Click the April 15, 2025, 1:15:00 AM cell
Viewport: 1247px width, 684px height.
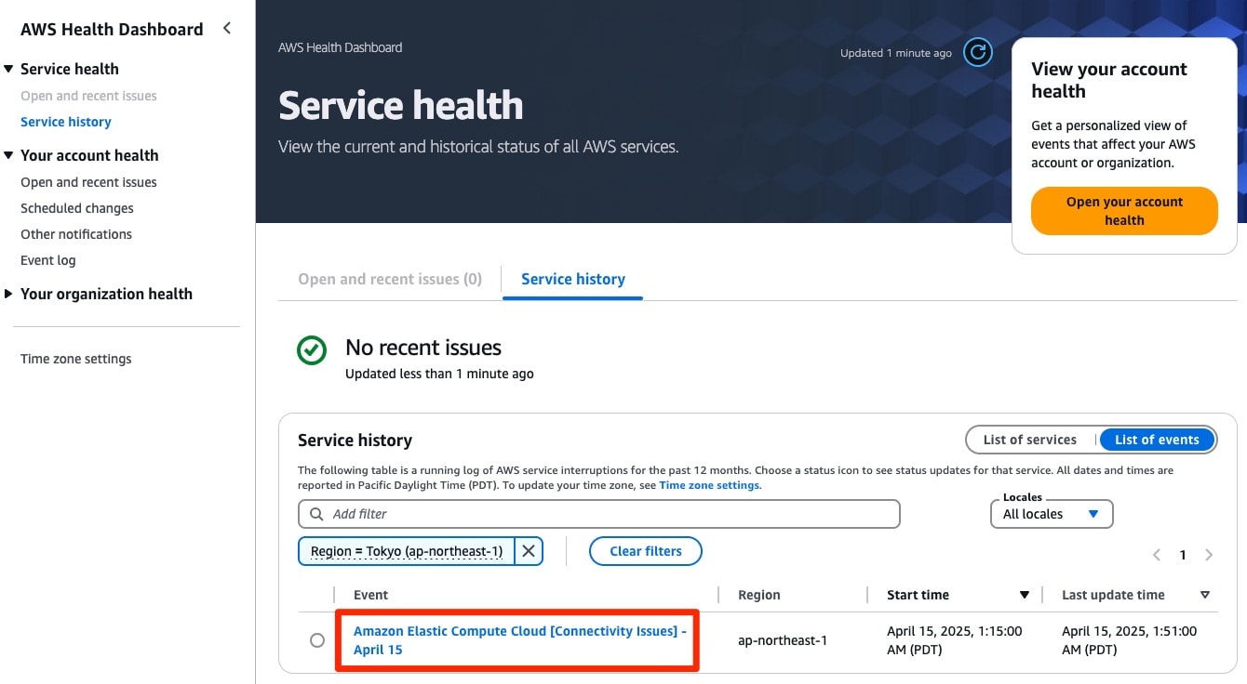point(955,640)
